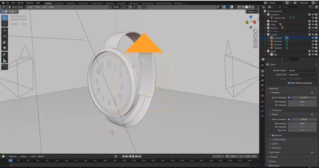Enable Viewport Denoise checkbox
Viewport: 319px width, 168px height.
point(273,110)
